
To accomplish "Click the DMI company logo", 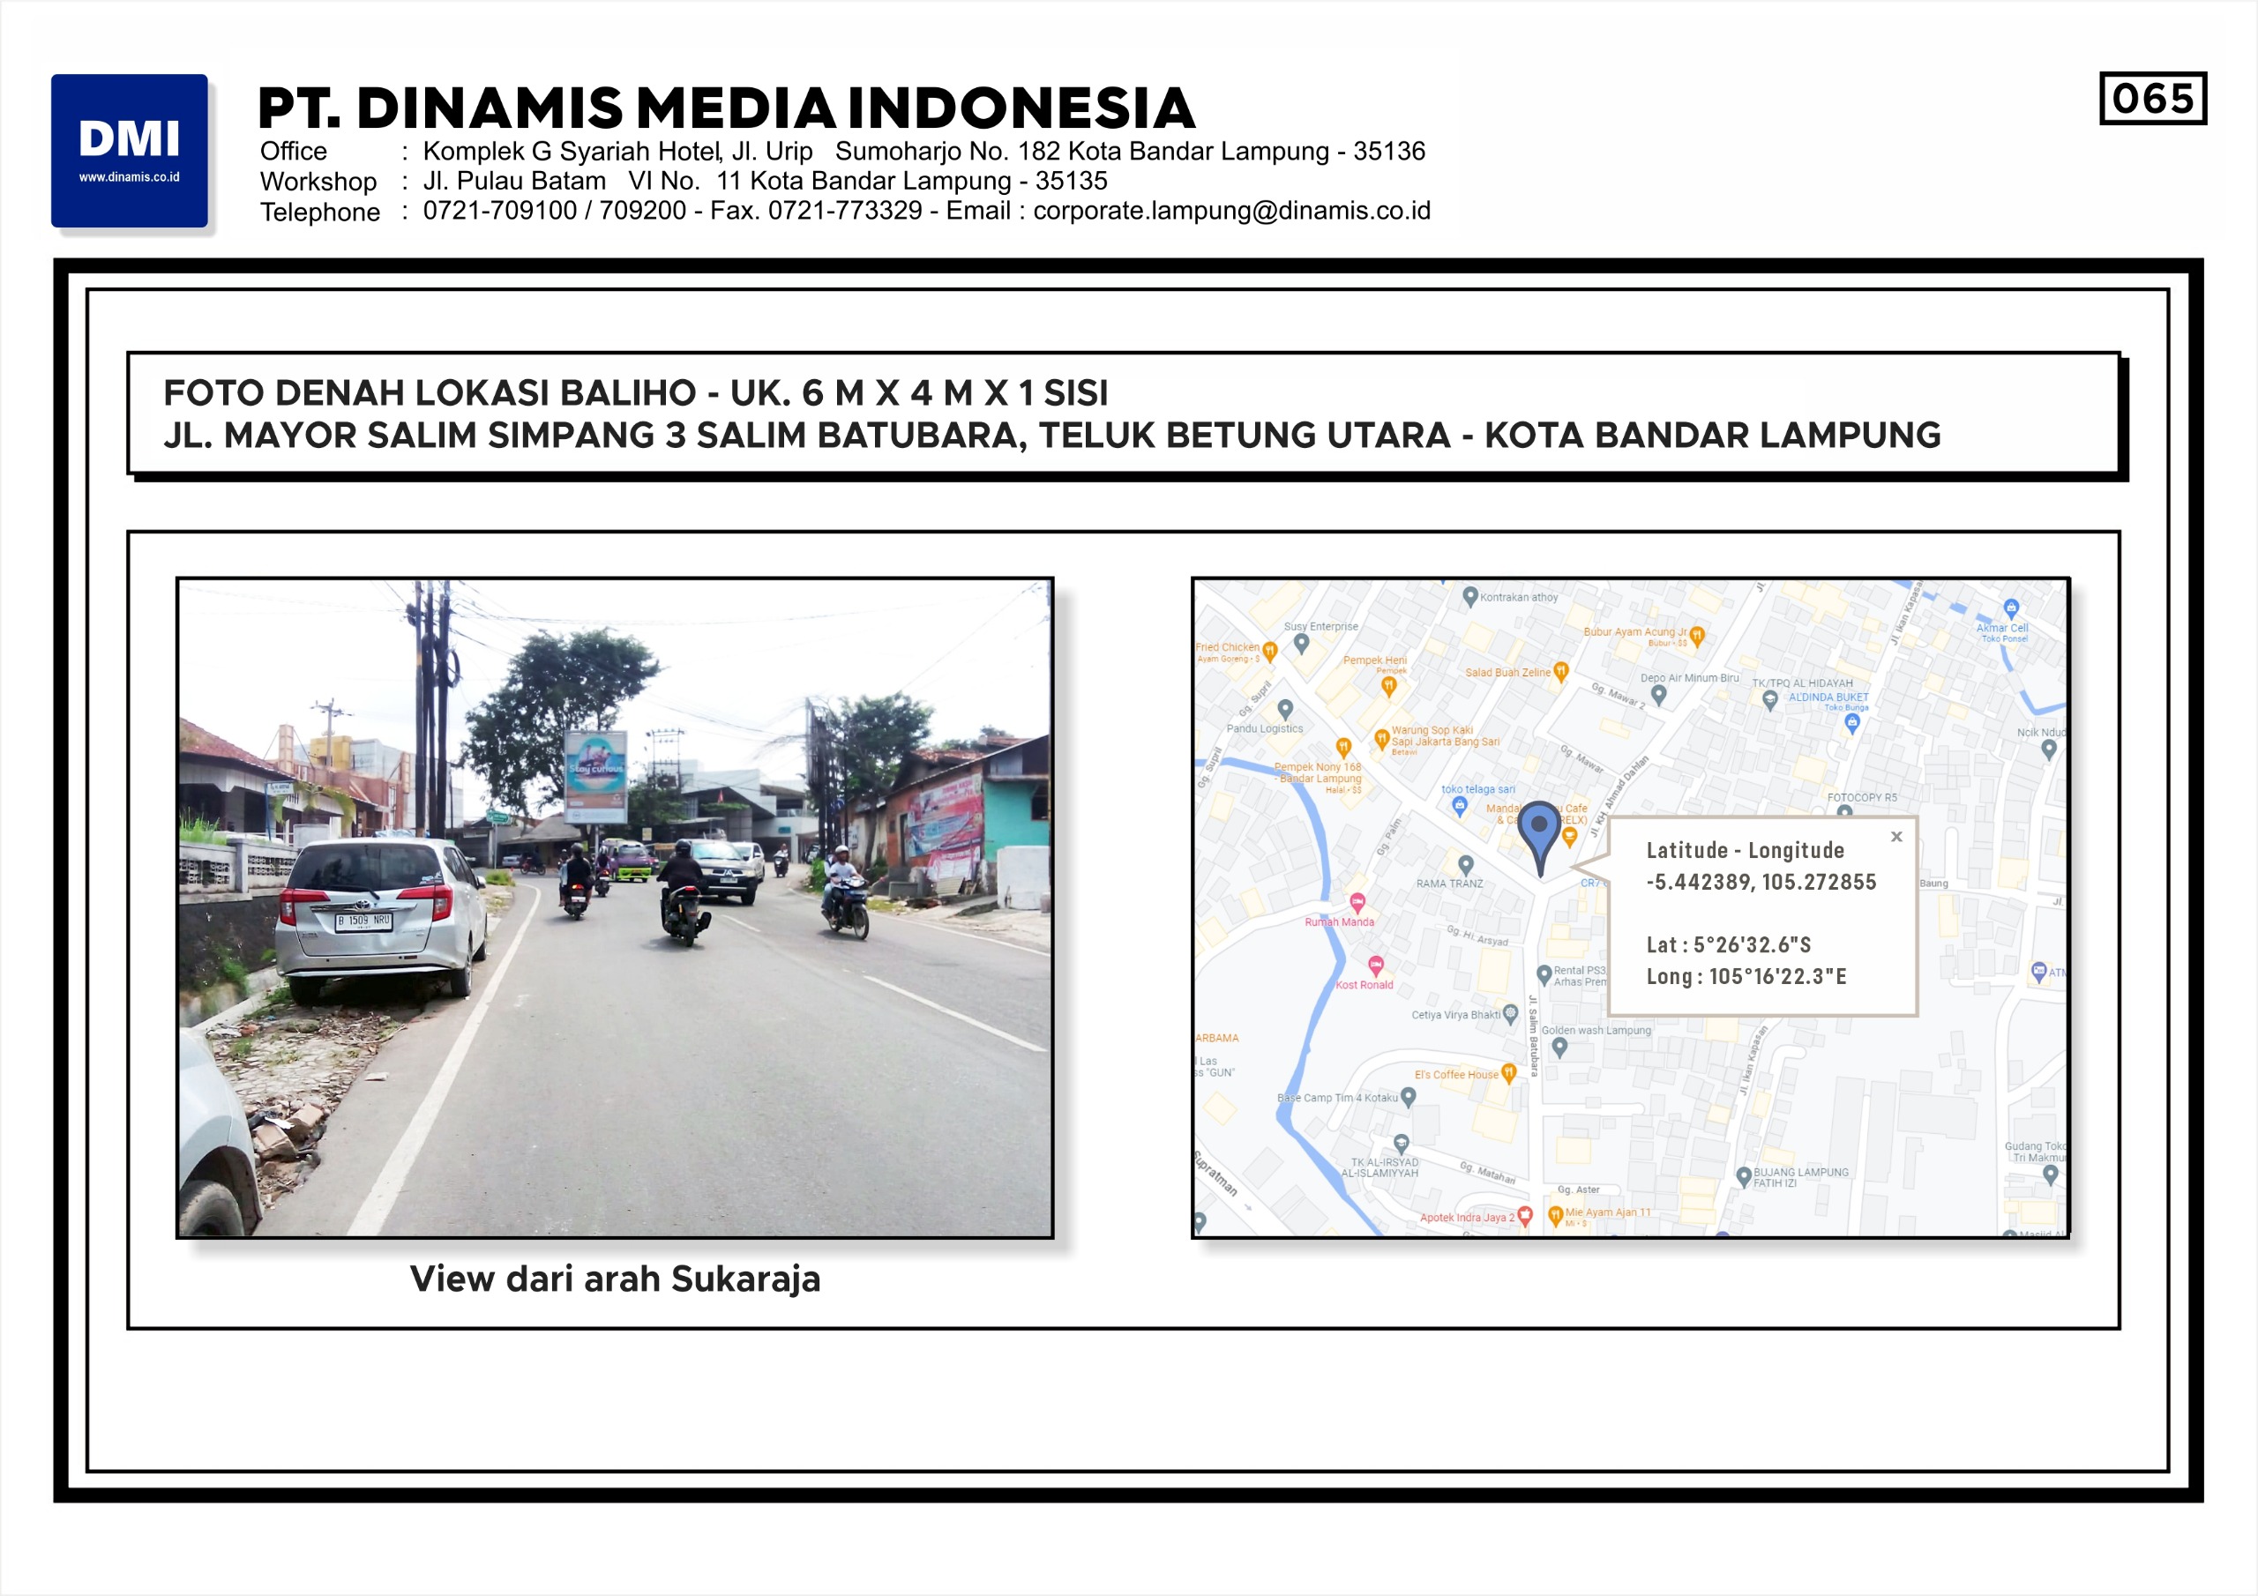I will point(130,151).
